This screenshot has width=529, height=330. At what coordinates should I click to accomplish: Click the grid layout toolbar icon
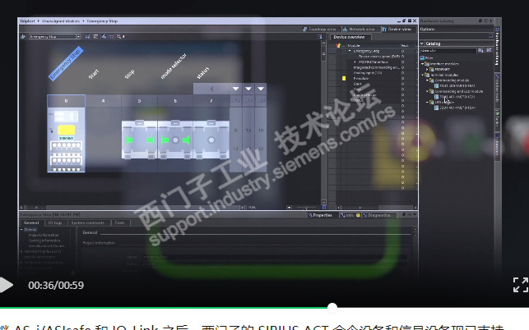tap(111, 36)
